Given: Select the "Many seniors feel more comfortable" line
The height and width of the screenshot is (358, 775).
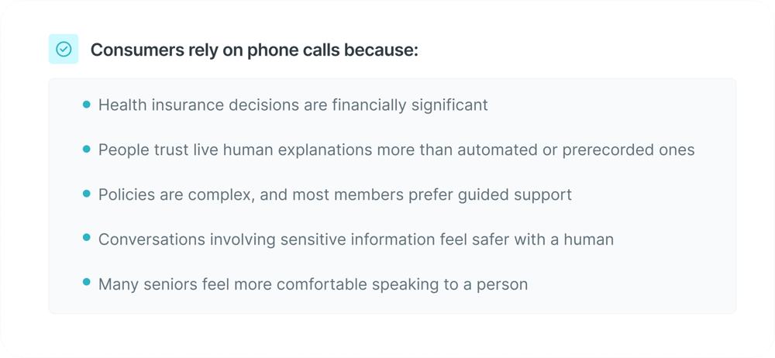Looking at the screenshot, I should pos(312,284).
